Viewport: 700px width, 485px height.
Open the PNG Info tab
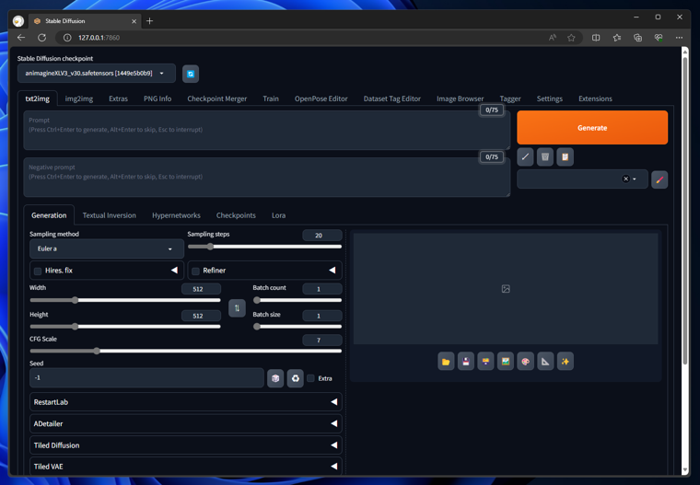click(157, 98)
